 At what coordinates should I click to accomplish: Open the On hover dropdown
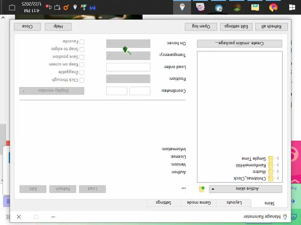[x=128, y=44]
